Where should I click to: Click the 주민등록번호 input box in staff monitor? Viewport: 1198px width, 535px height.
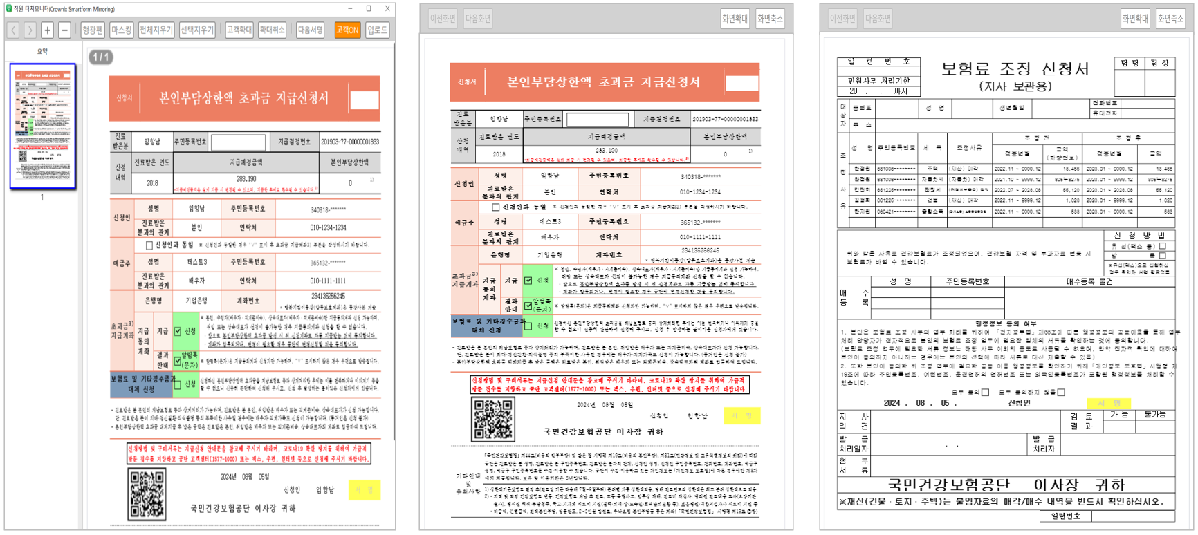click(x=238, y=142)
